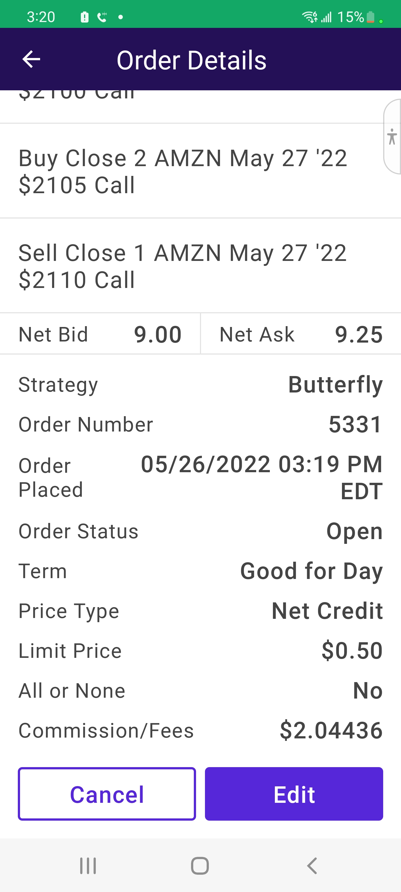Select the Buy Close $2105 Call leg

point(183,171)
